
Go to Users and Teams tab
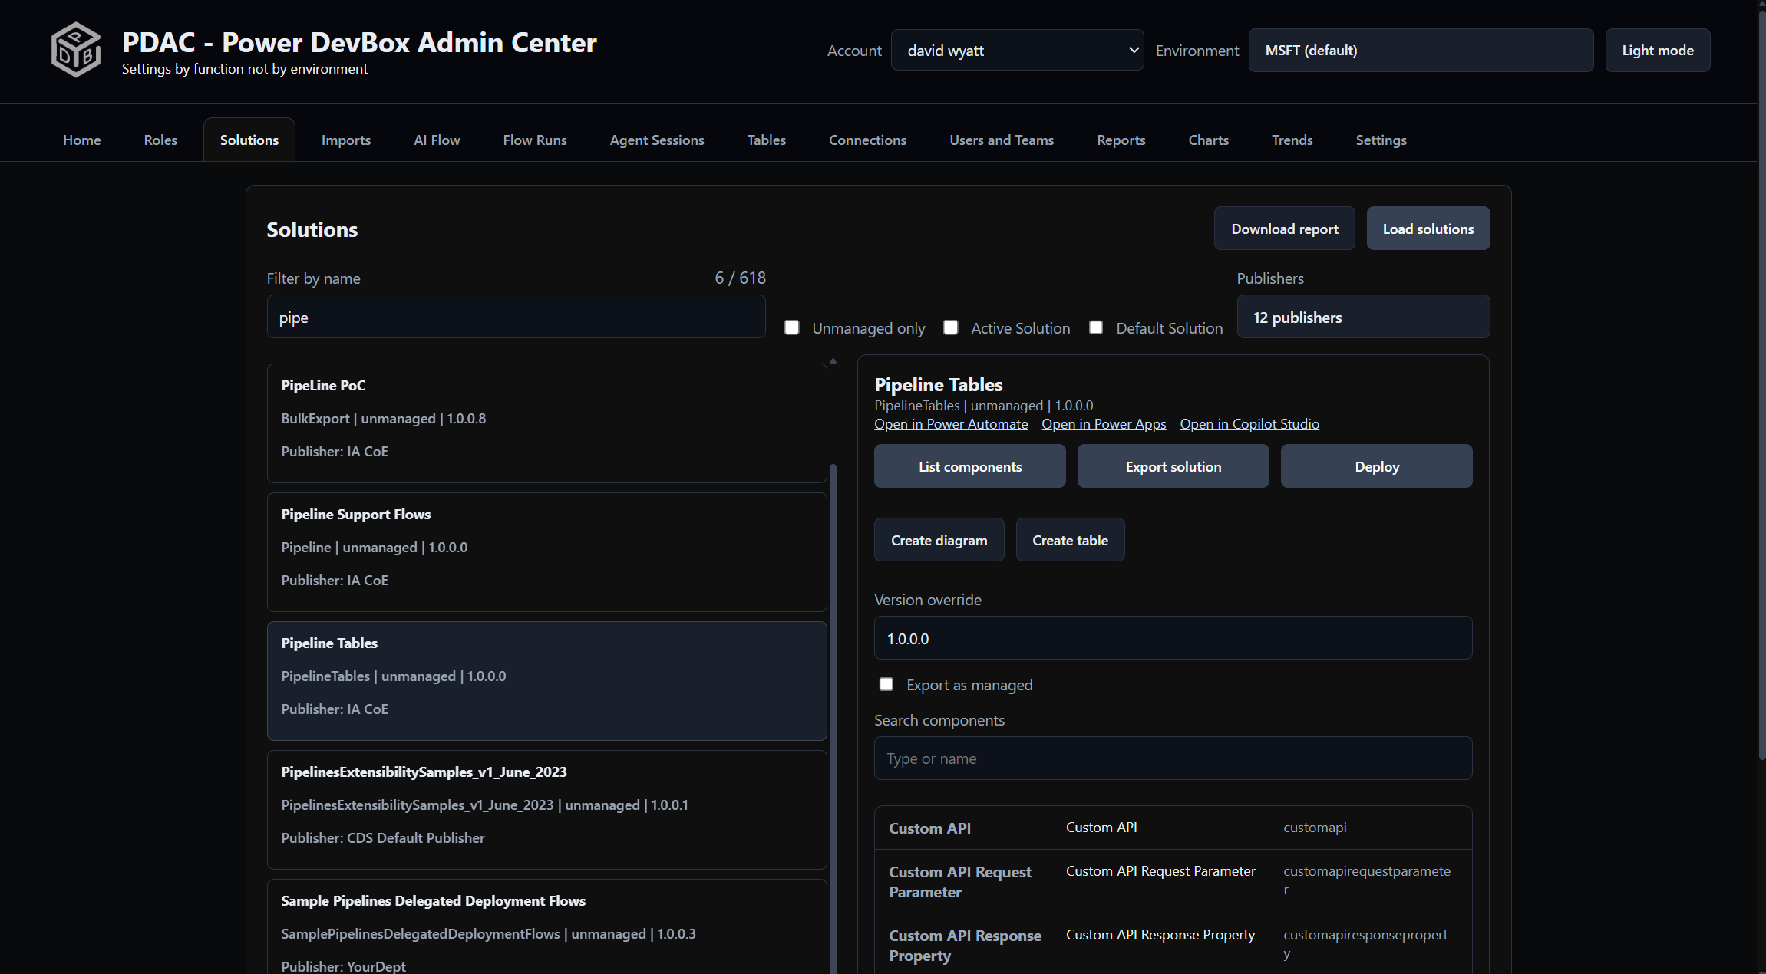tap(1002, 140)
